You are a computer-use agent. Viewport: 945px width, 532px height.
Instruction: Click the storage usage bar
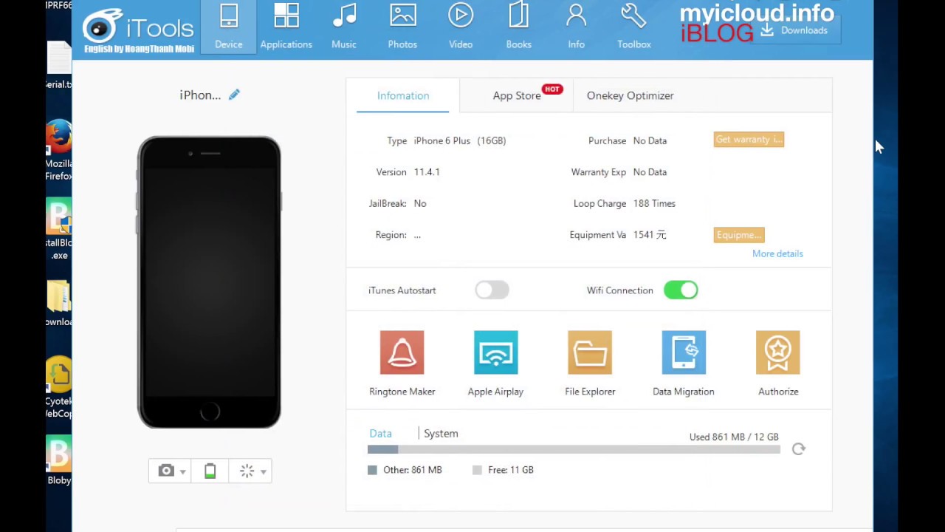(x=574, y=449)
